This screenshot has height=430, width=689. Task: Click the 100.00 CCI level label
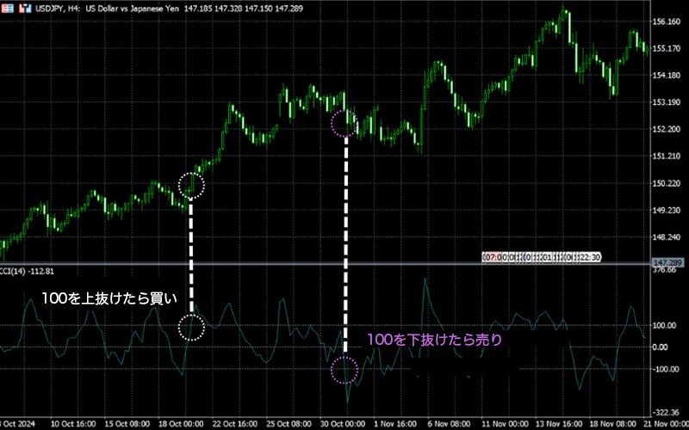tap(665, 326)
